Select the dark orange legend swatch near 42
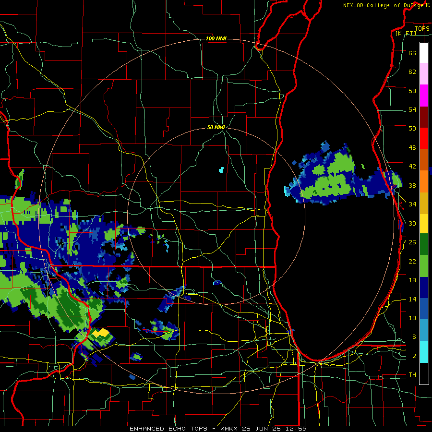This screenshot has width=432, height=432. pyautogui.click(x=424, y=160)
